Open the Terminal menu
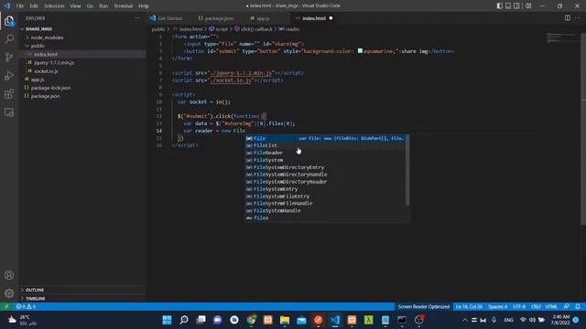The height and width of the screenshot is (329, 586). click(x=124, y=6)
